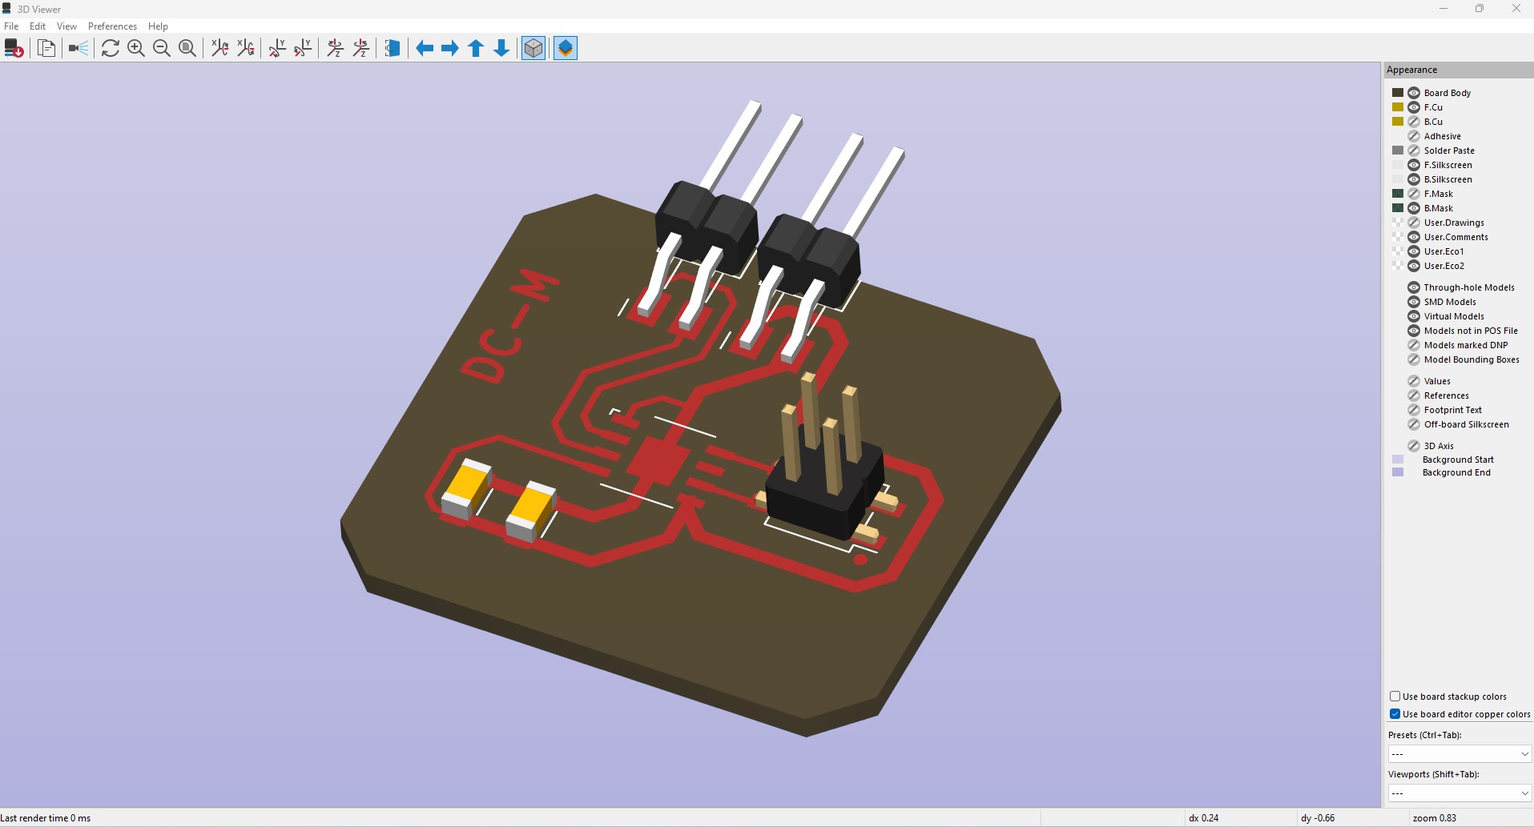Redraw the 3D view
Screen dimensions: 1534x827
click(111, 48)
